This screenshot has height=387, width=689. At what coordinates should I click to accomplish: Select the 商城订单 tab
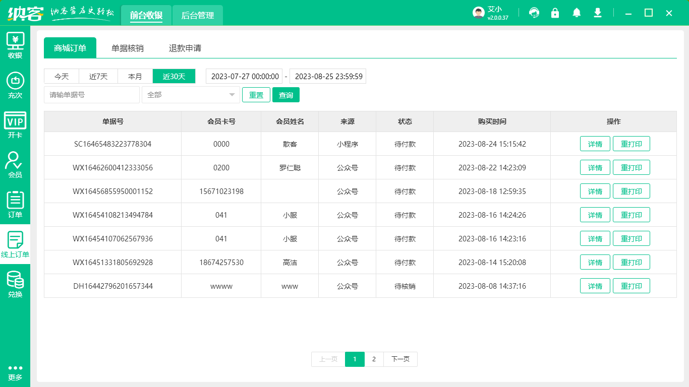point(70,48)
